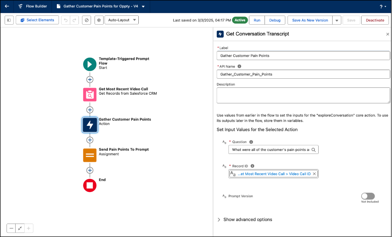
Task: Expand Show advanced options
Action: tap(245, 220)
